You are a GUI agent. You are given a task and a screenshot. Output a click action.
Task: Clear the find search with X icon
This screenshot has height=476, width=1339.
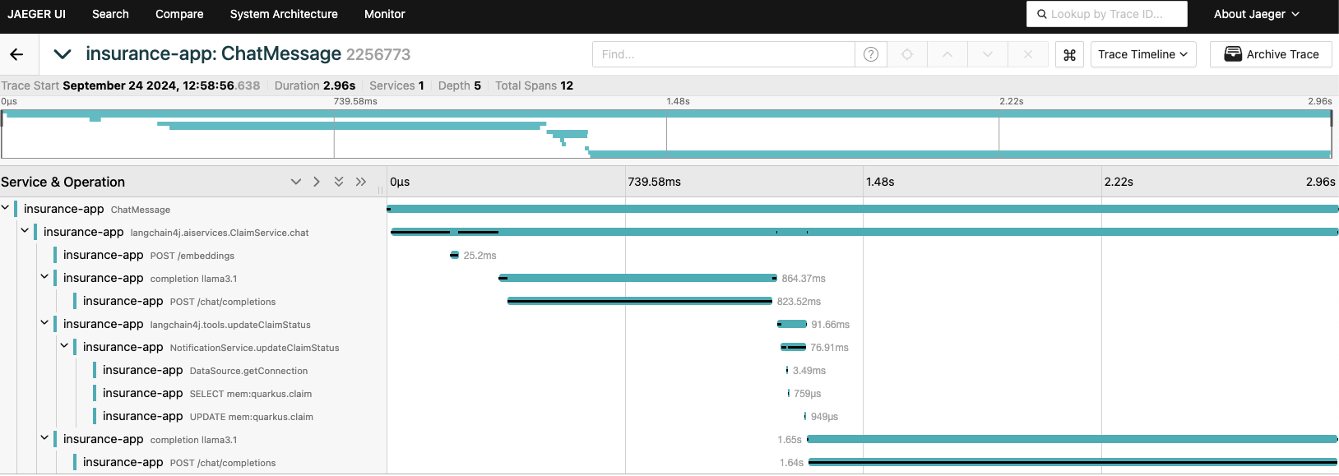coord(1028,54)
